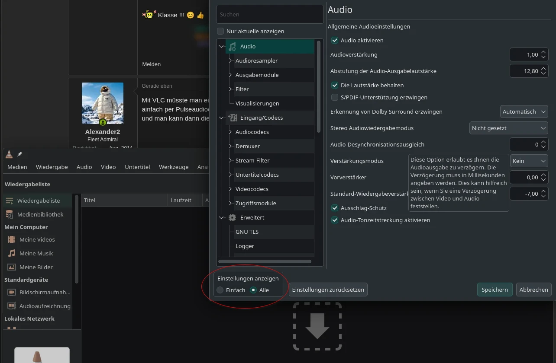Screen dimensions: 556x363
Task: Open the Untertitel menu in VLC
Action: [x=137, y=167]
